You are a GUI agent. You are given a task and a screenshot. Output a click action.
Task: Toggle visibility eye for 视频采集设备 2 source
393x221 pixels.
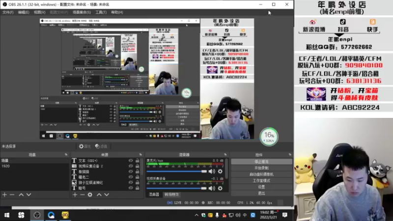pyautogui.click(x=131, y=166)
